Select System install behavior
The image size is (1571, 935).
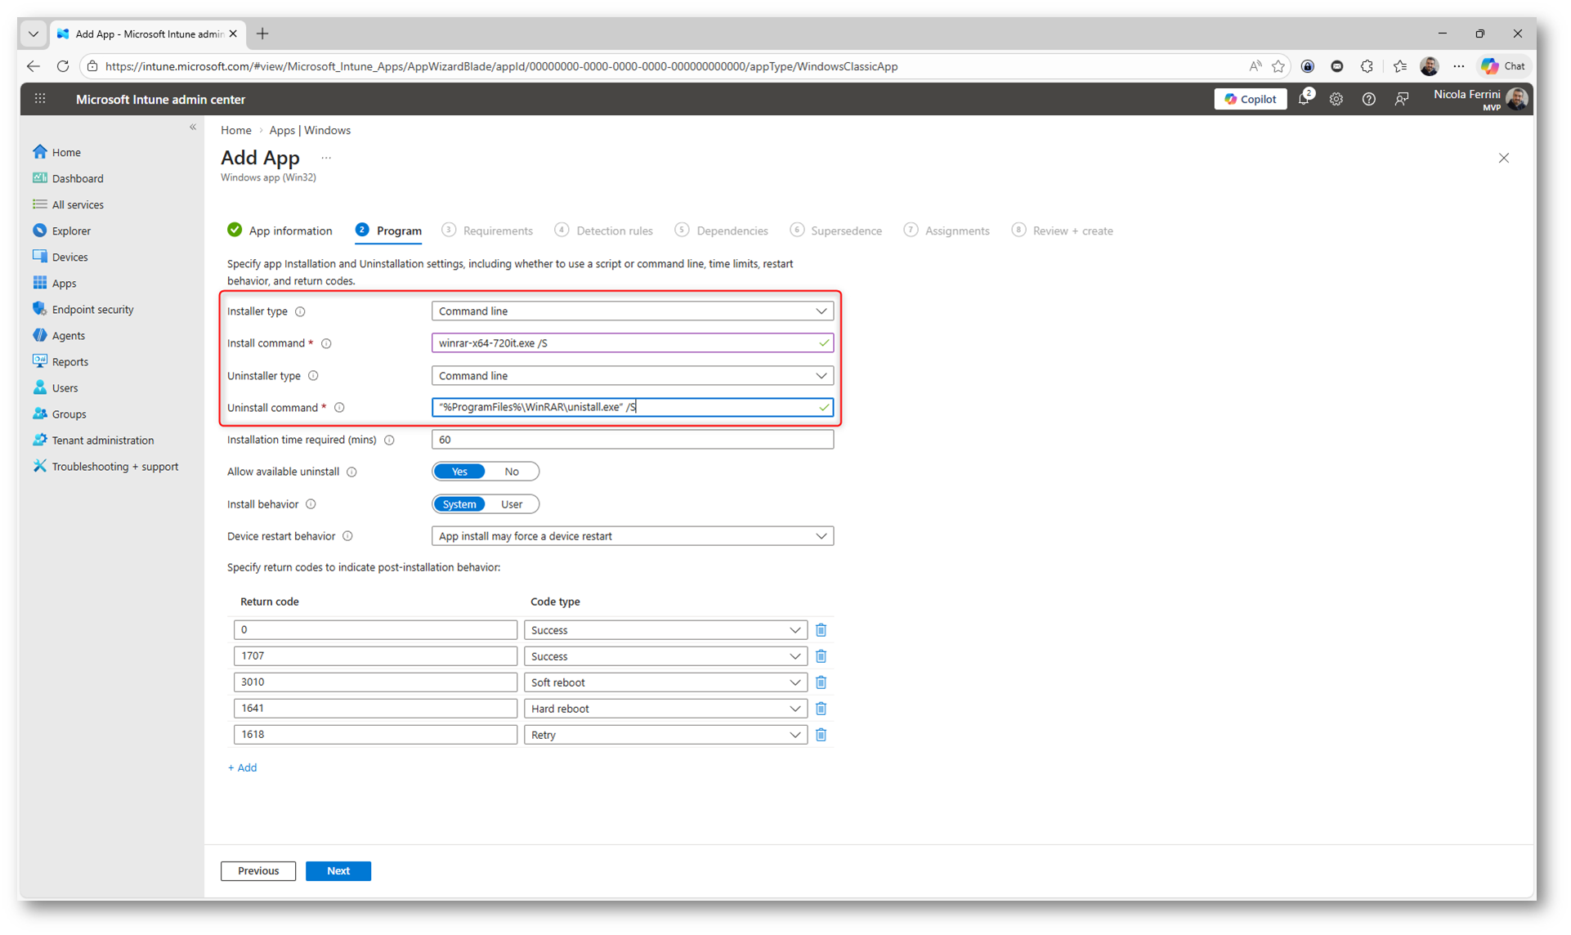click(x=459, y=504)
